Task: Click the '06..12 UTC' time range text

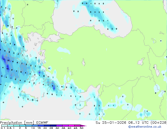Action: point(138,123)
